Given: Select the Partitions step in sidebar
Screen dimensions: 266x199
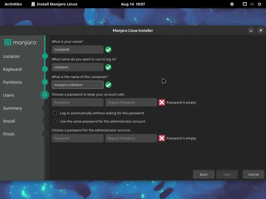Looking at the screenshot, I should click(12, 82).
